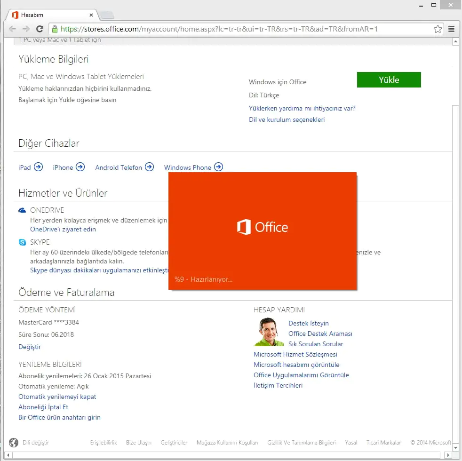Open Office Uygulamalarını Görüntüle link
The image size is (462, 461).
(x=301, y=375)
